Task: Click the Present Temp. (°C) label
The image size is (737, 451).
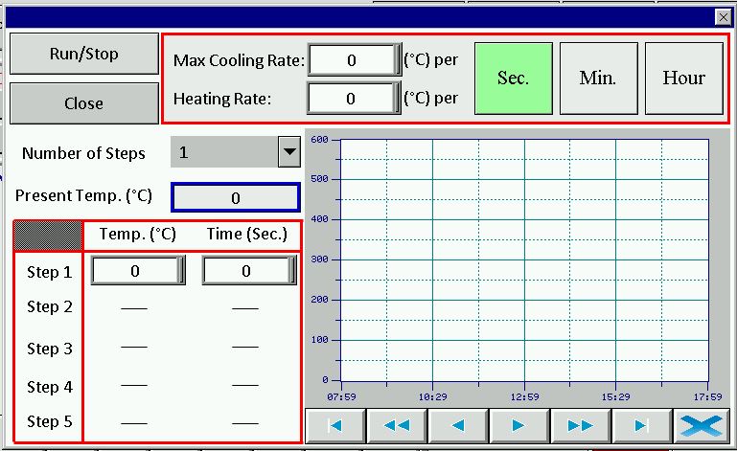Action: point(83,195)
